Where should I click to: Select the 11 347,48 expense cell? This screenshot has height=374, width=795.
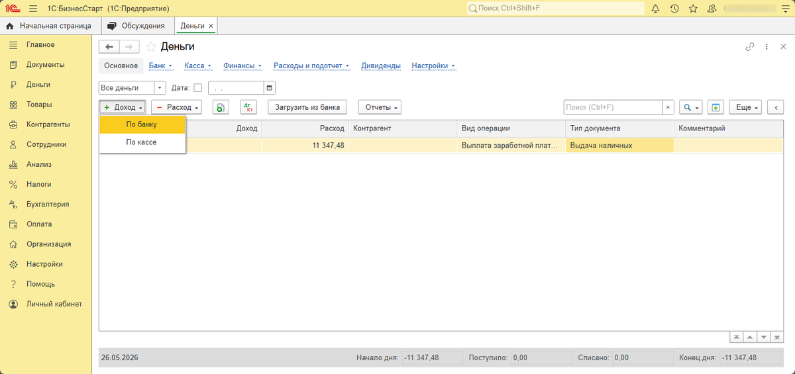(305, 146)
